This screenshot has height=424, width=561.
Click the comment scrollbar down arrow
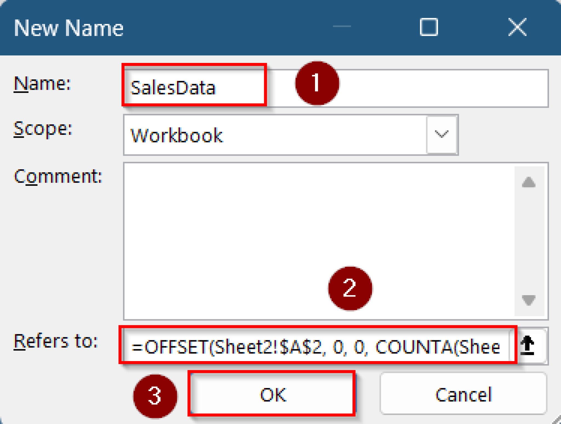click(529, 300)
